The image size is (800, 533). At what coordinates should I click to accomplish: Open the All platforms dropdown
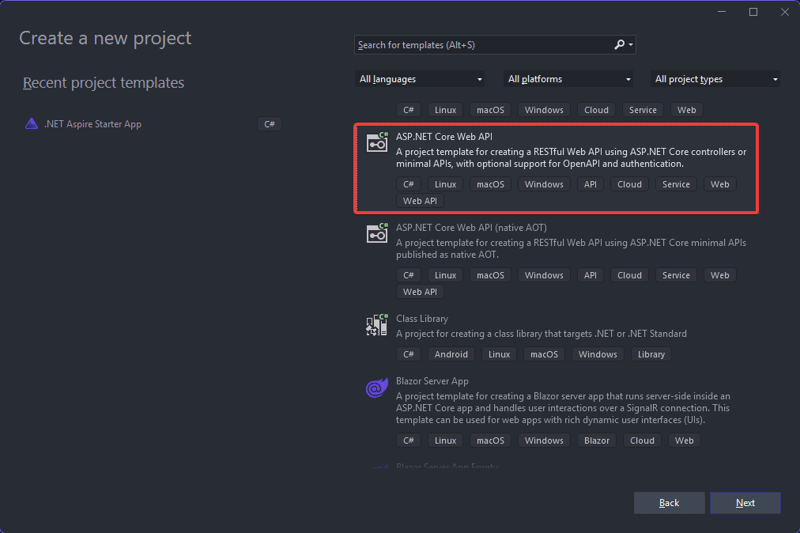(568, 79)
